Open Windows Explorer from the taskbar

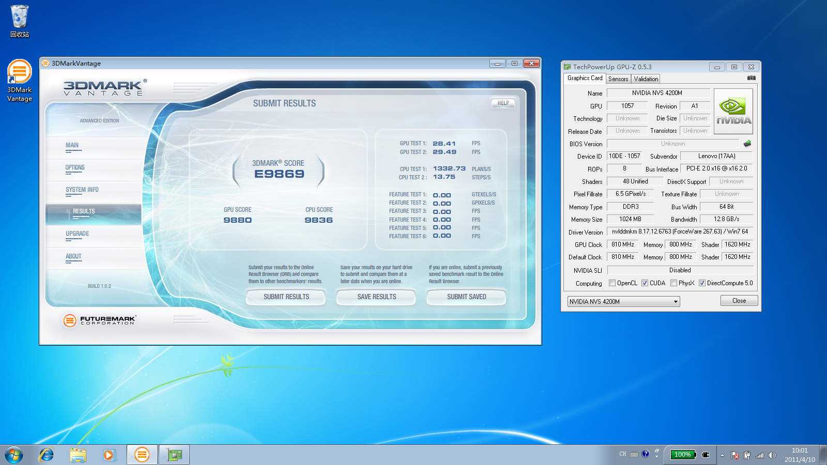(x=78, y=455)
